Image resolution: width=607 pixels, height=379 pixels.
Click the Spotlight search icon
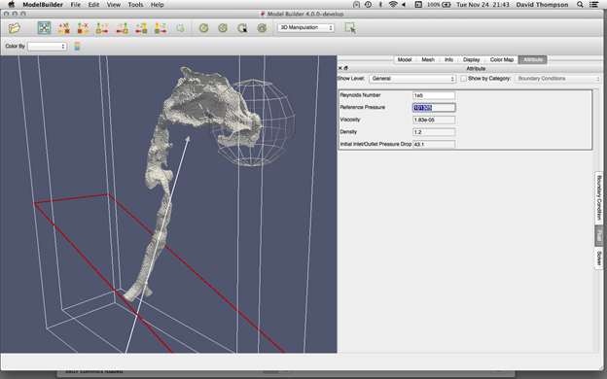pos(580,5)
